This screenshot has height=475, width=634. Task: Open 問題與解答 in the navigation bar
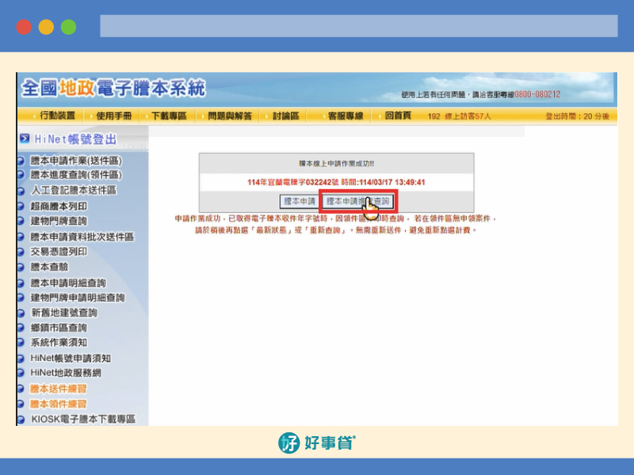(229, 116)
